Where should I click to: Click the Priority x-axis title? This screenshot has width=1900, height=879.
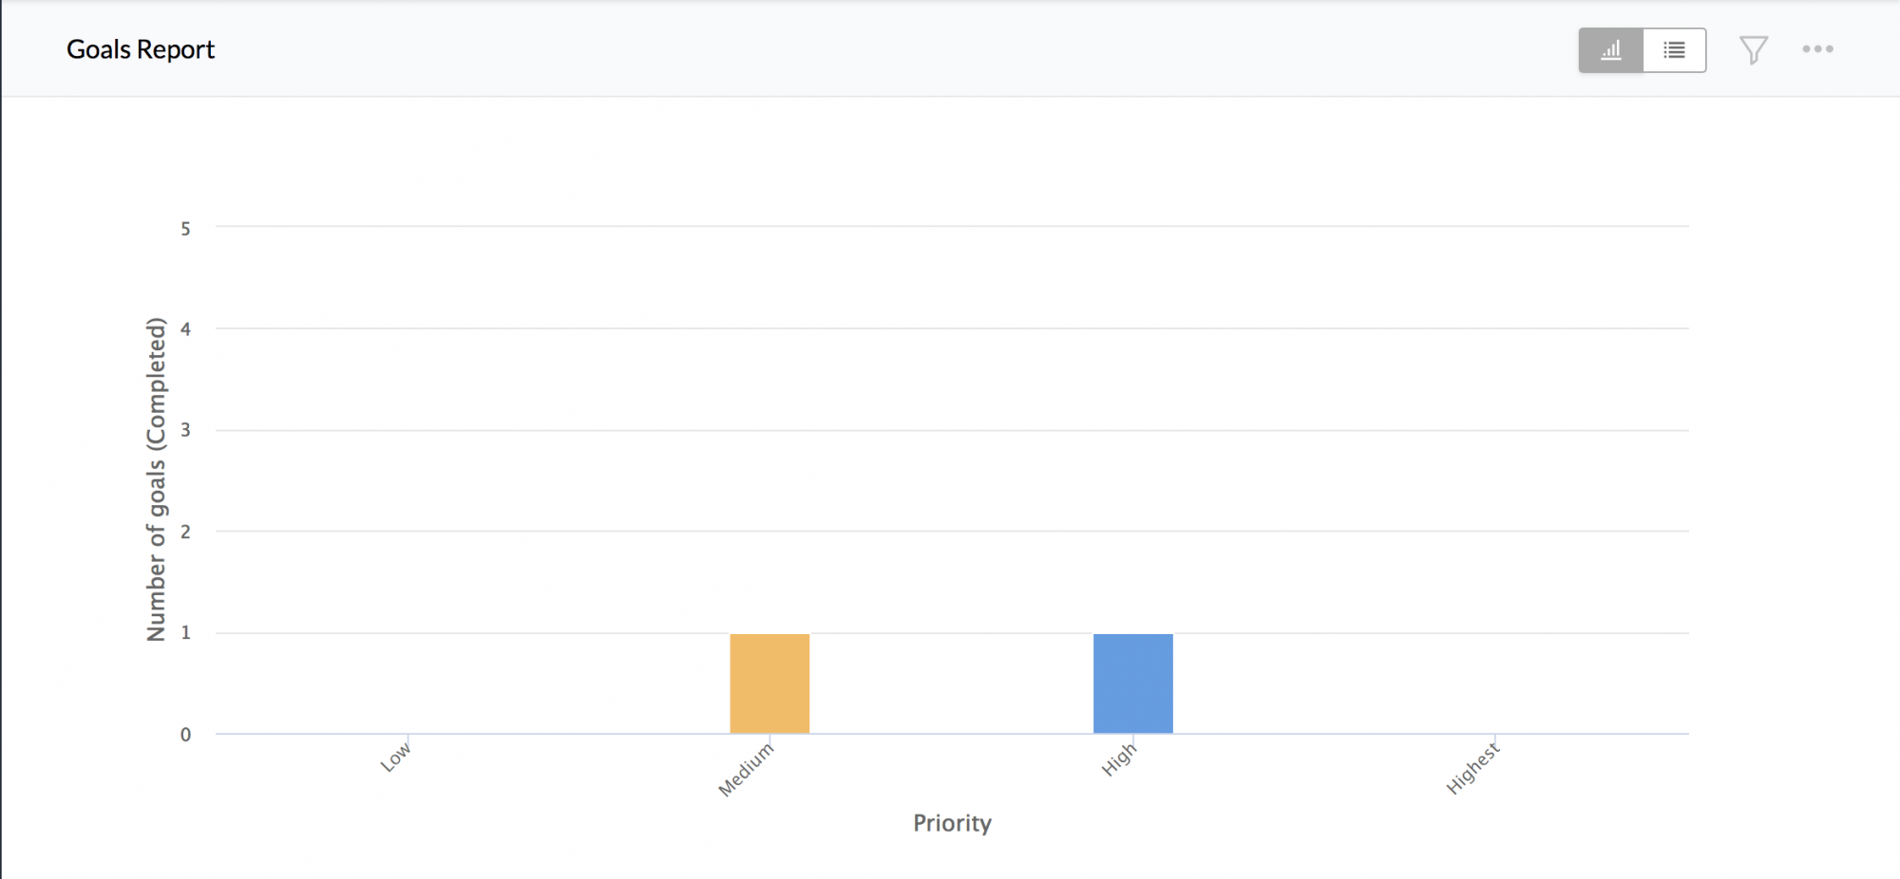pos(952,823)
